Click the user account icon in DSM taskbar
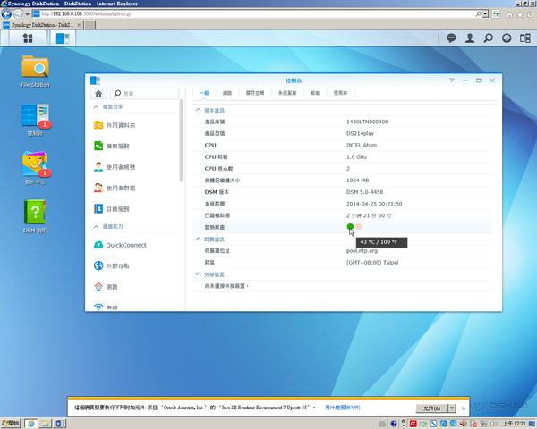 tap(471, 38)
